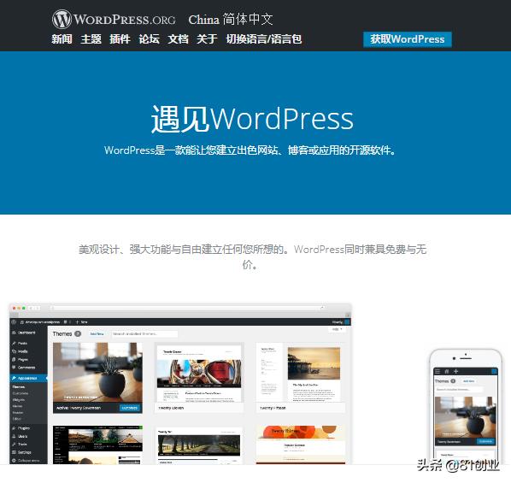
Task: Click the Twenty Fifteen pier theme thumbnail
Action: [301, 373]
